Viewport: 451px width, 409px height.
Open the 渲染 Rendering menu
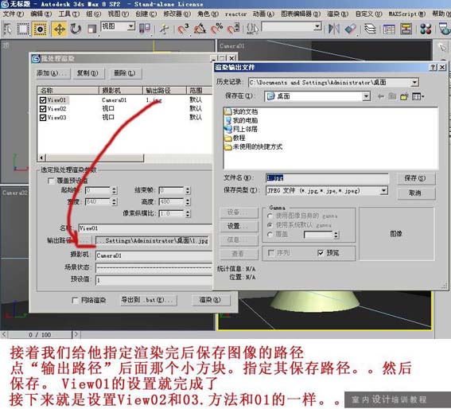pos(337,14)
